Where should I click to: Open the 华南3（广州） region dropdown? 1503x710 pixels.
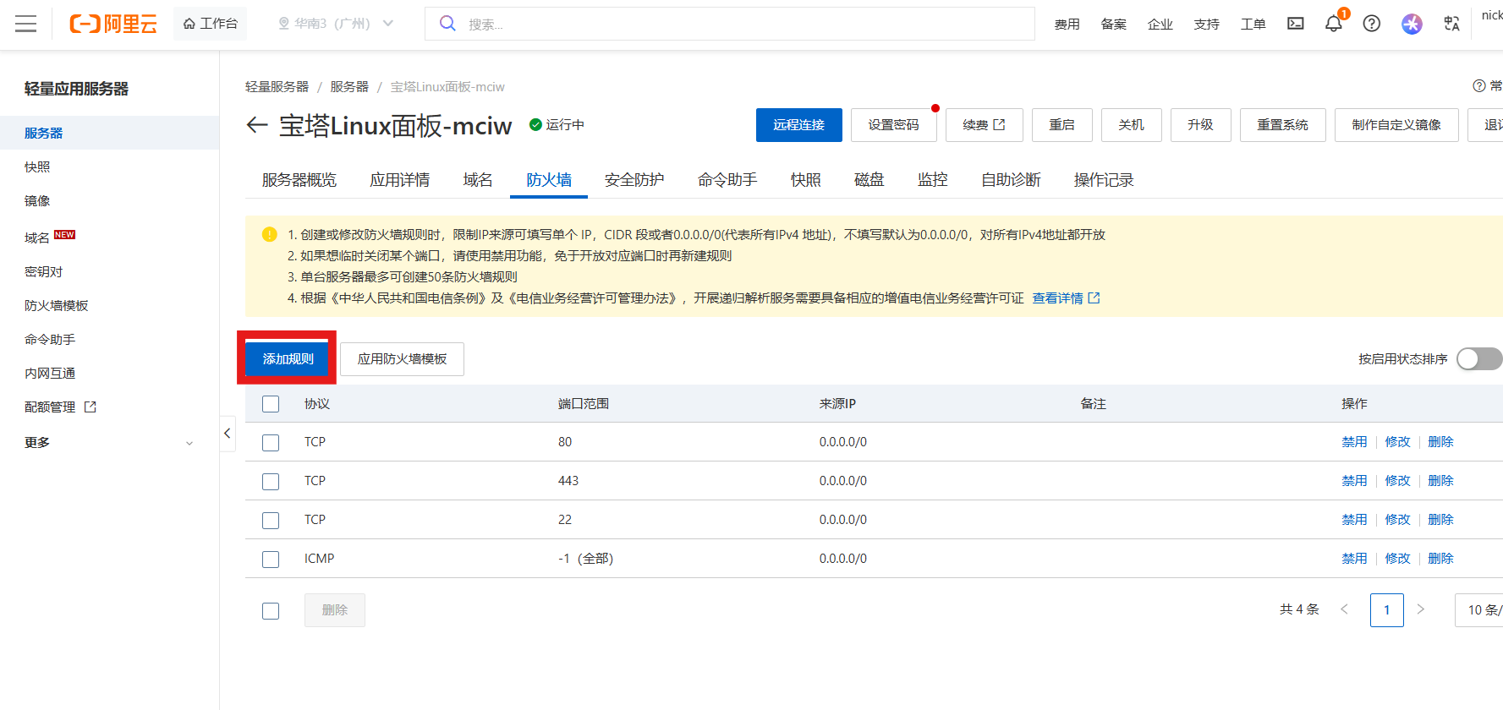click(337, 24)
